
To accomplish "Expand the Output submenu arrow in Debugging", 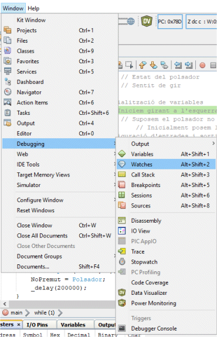I will click(213, 144).
